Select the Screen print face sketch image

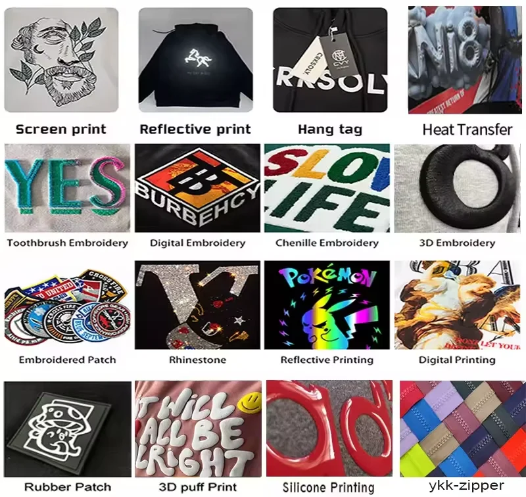[x=61, y=60]
